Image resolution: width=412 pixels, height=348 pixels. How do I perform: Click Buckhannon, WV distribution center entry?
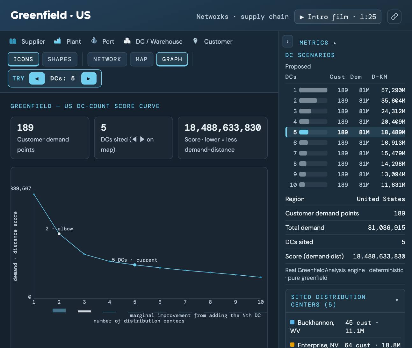[345, 327]
